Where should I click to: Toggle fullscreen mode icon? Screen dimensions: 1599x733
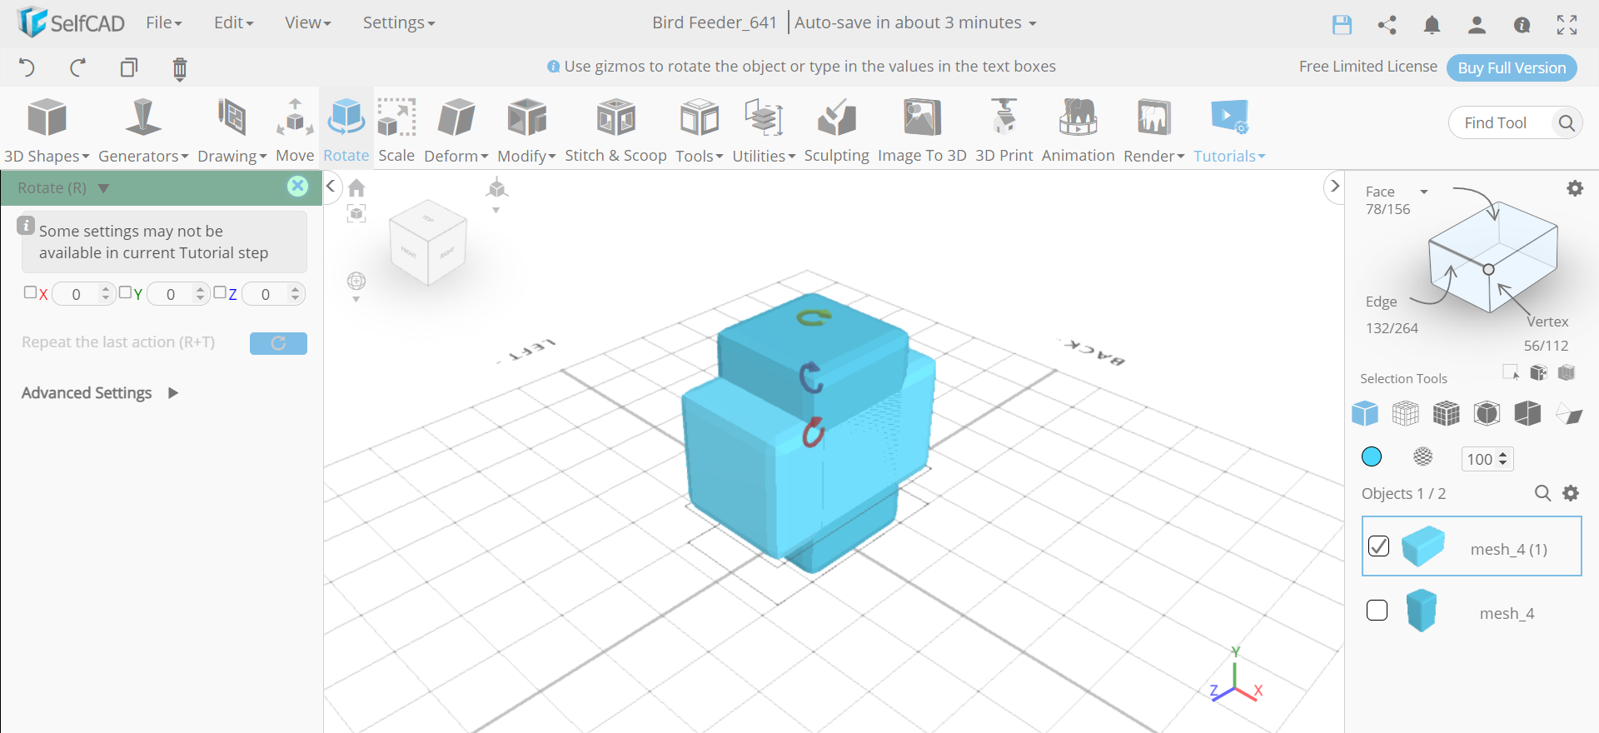pos(1567,25)
